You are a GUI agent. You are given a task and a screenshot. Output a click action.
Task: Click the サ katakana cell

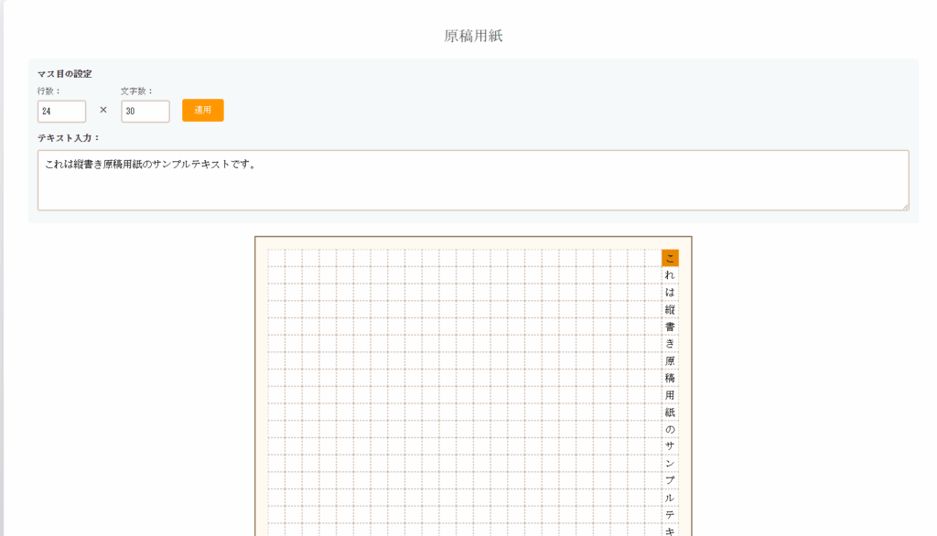670,446
